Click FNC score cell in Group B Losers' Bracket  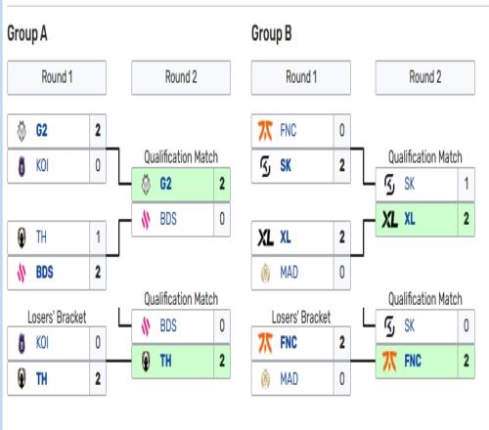341,343
